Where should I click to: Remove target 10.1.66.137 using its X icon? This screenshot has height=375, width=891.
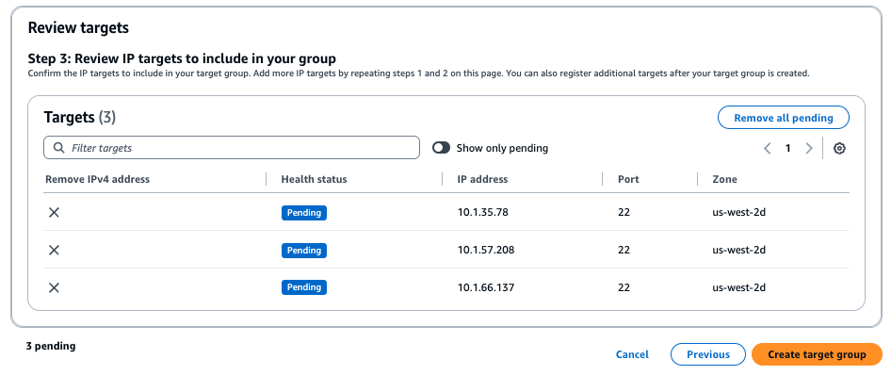pos(54,287)
